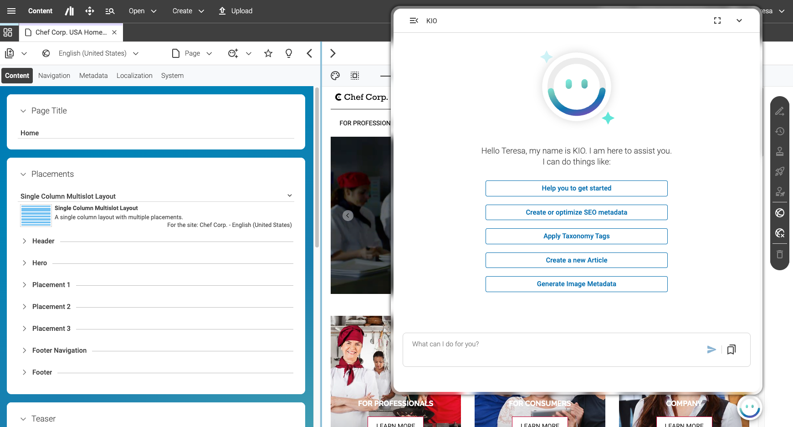
Task: Click the move/locate icon in top bar
Action: (90, 11)
